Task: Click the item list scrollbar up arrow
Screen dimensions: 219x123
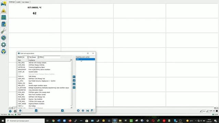Action: point(72,60)
